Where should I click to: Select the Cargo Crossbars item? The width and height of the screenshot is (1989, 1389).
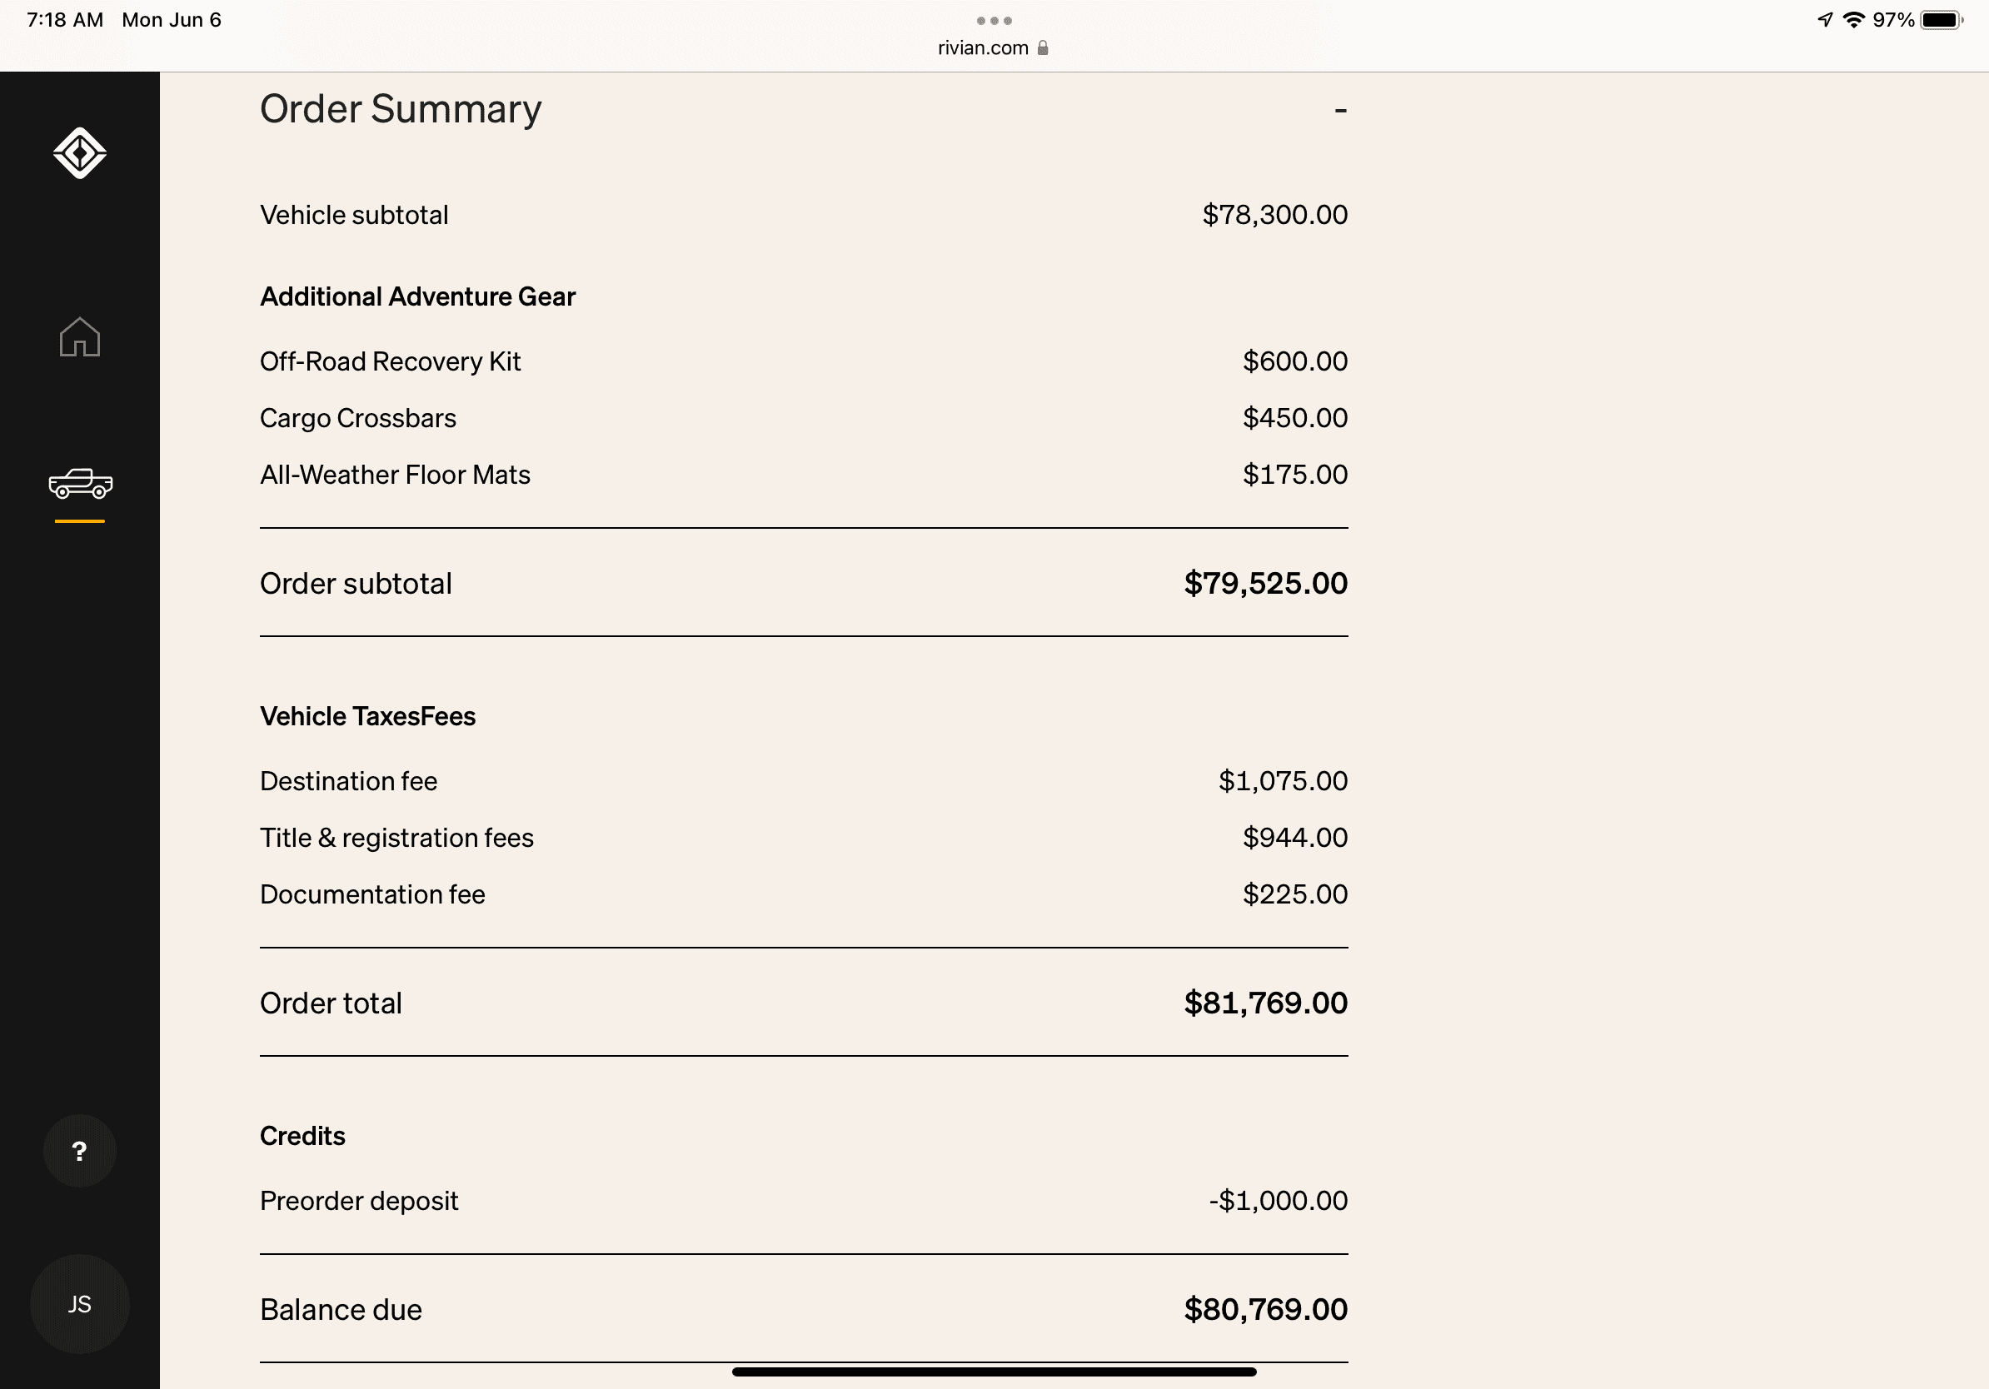coord(358,418)
